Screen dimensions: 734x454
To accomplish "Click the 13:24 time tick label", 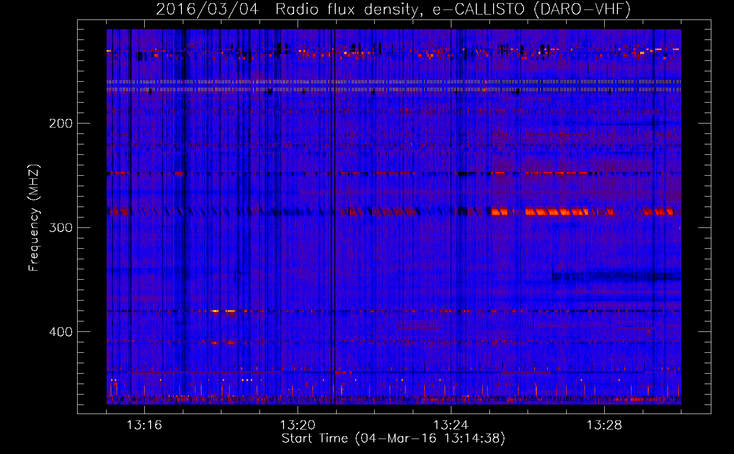I will coord(451,425).
